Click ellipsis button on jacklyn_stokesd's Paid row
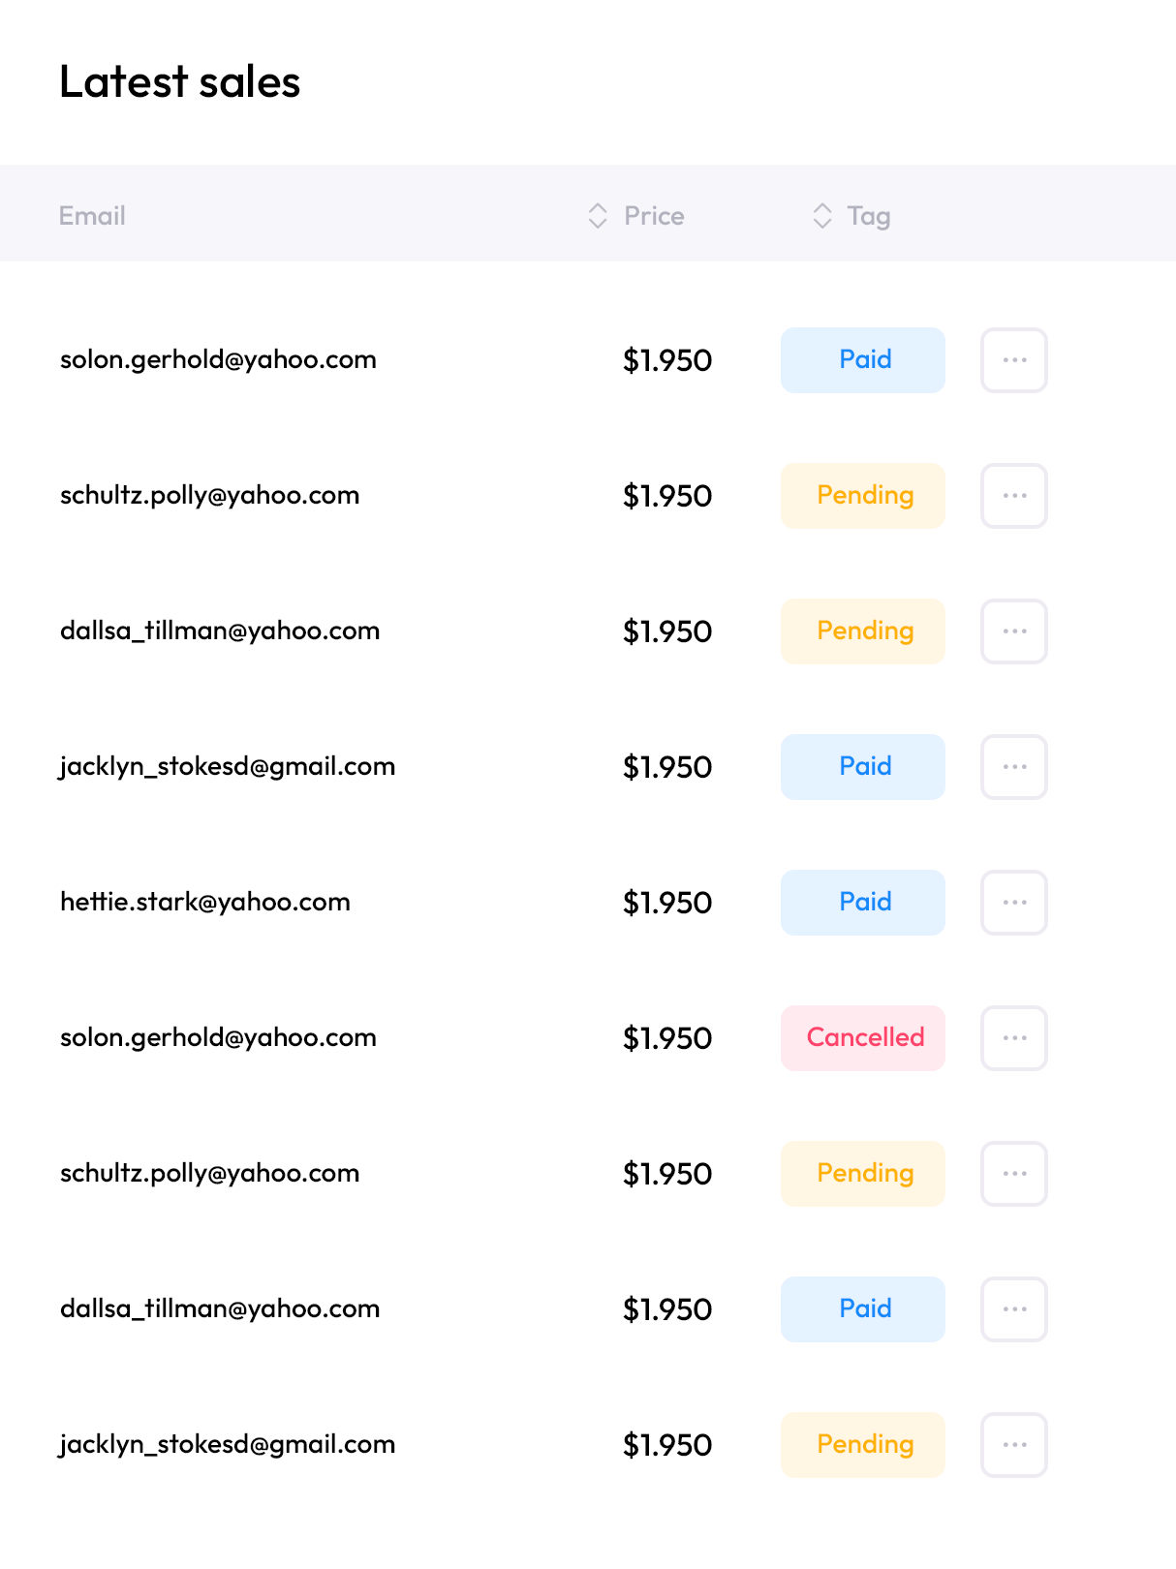This screenshot has height=1569, width=1176. 1013,766
